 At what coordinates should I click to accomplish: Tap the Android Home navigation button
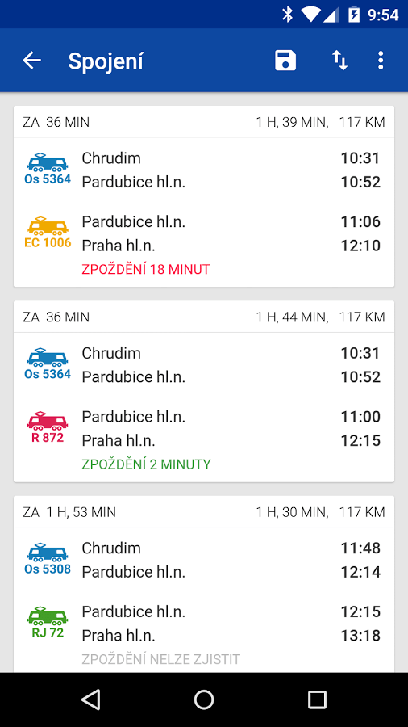204,700
